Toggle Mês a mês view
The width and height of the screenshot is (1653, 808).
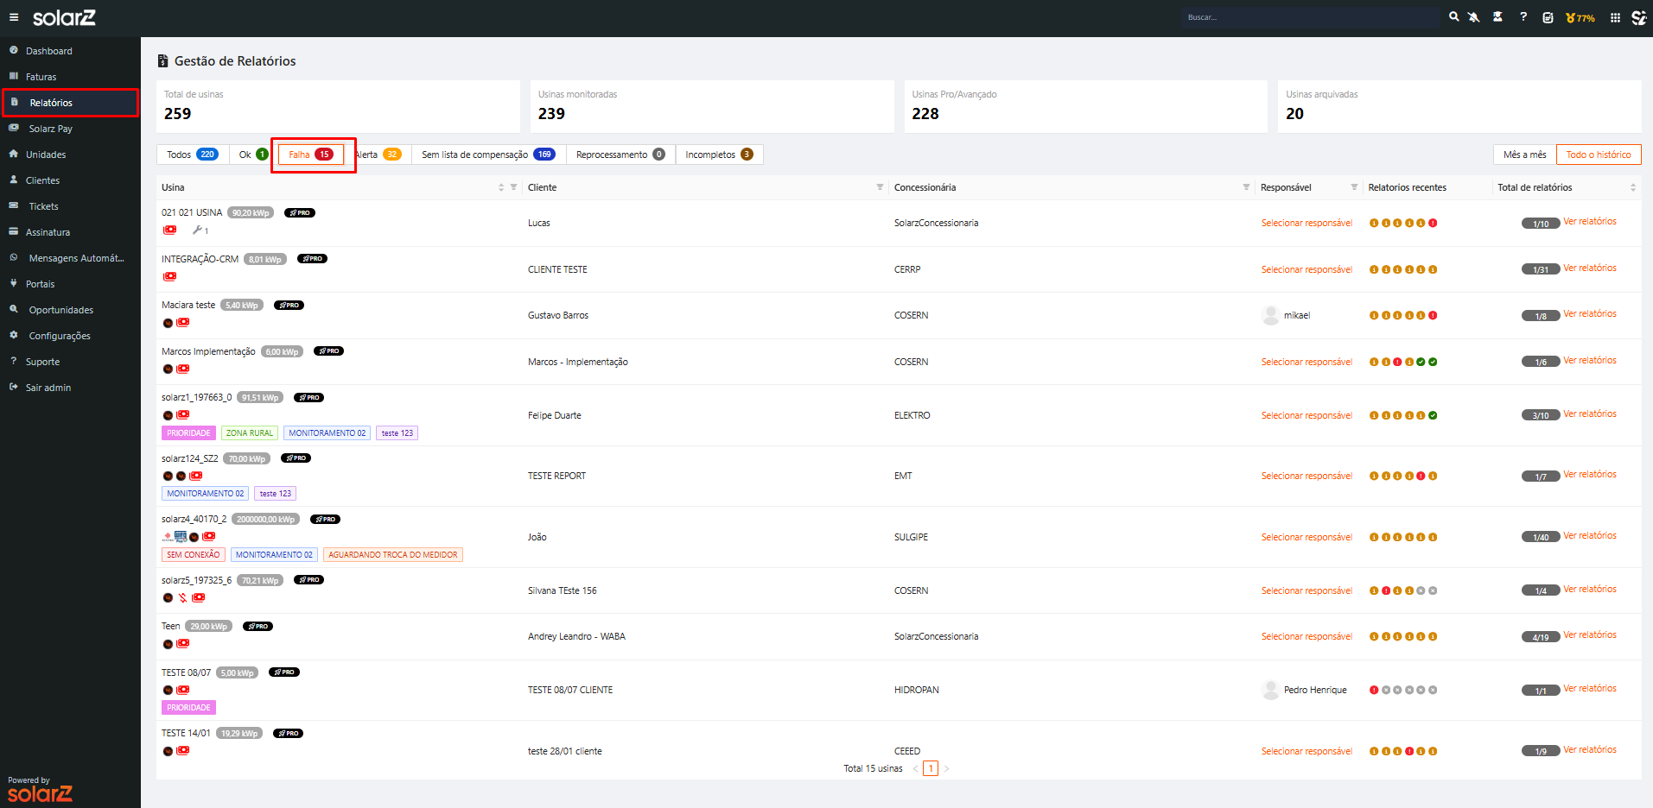coord(1524,155)
